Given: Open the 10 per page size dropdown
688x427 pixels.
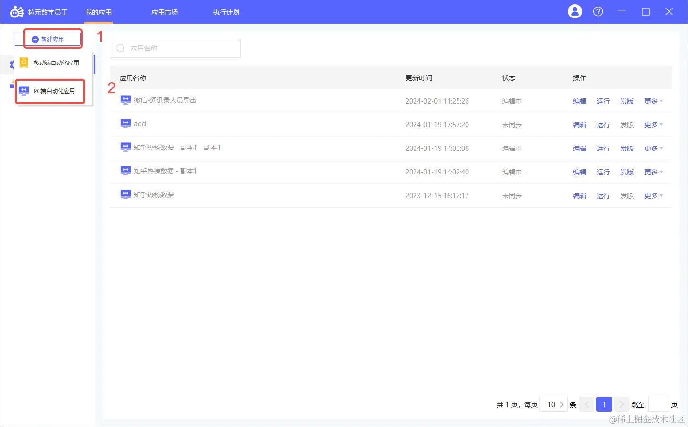Looking at the screenshot, I should 554,404.
